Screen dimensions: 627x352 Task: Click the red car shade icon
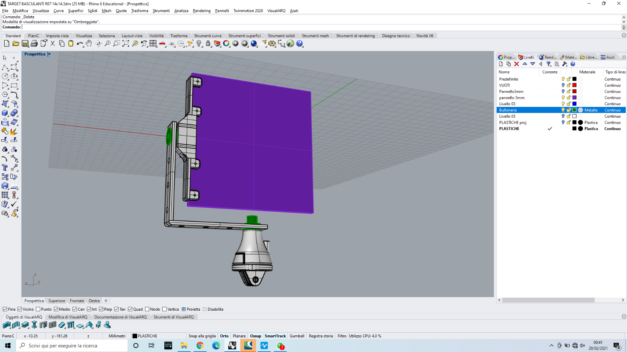pos(162,43)
